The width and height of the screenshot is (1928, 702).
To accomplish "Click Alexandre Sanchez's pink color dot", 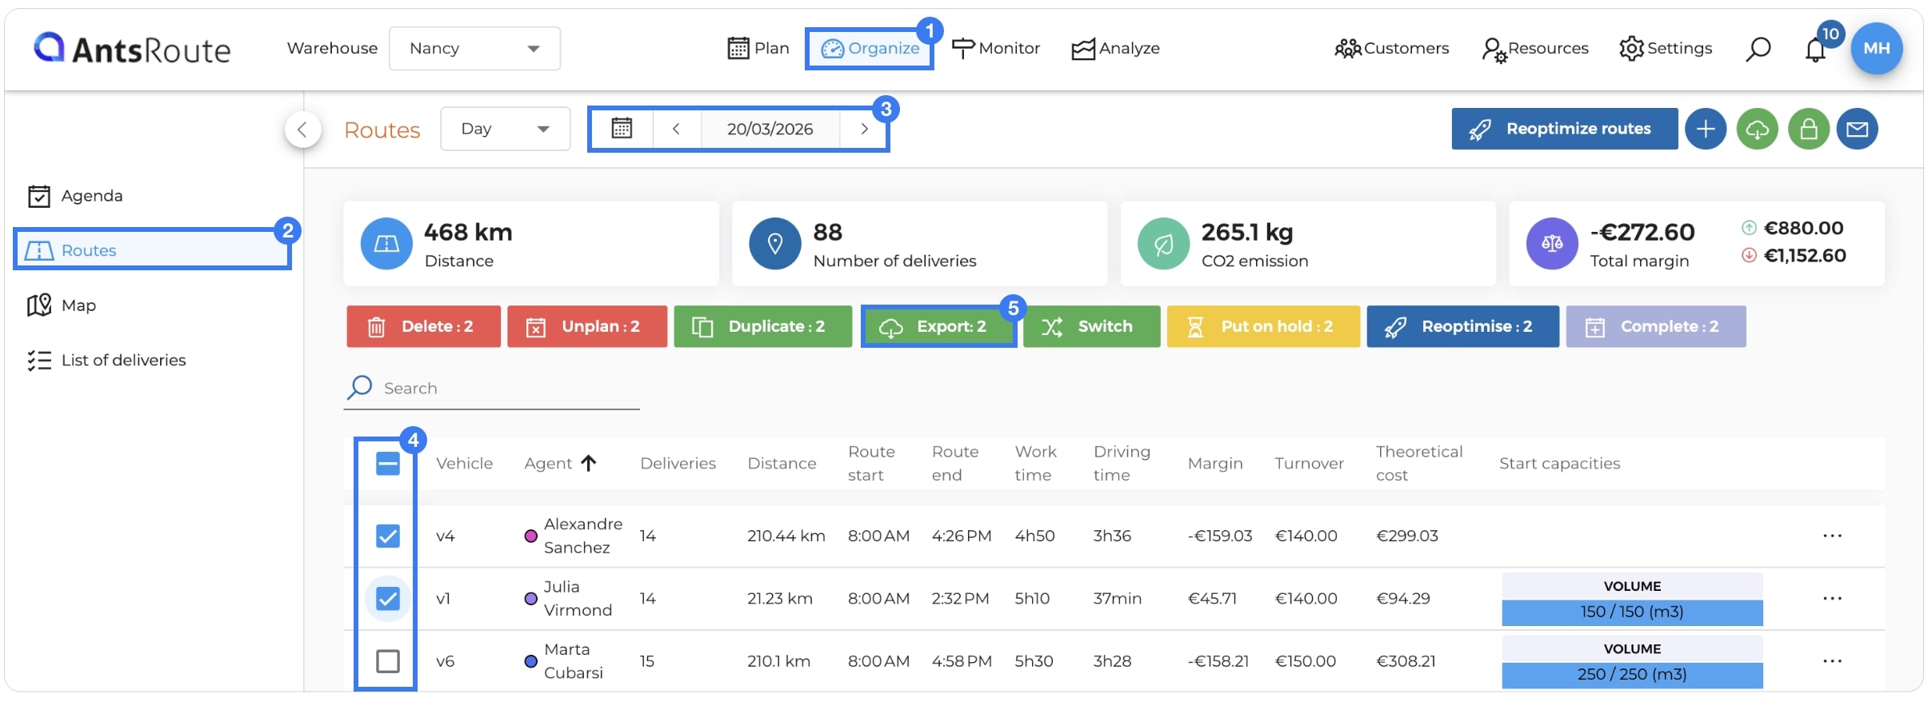I will (x=530, y=536).
